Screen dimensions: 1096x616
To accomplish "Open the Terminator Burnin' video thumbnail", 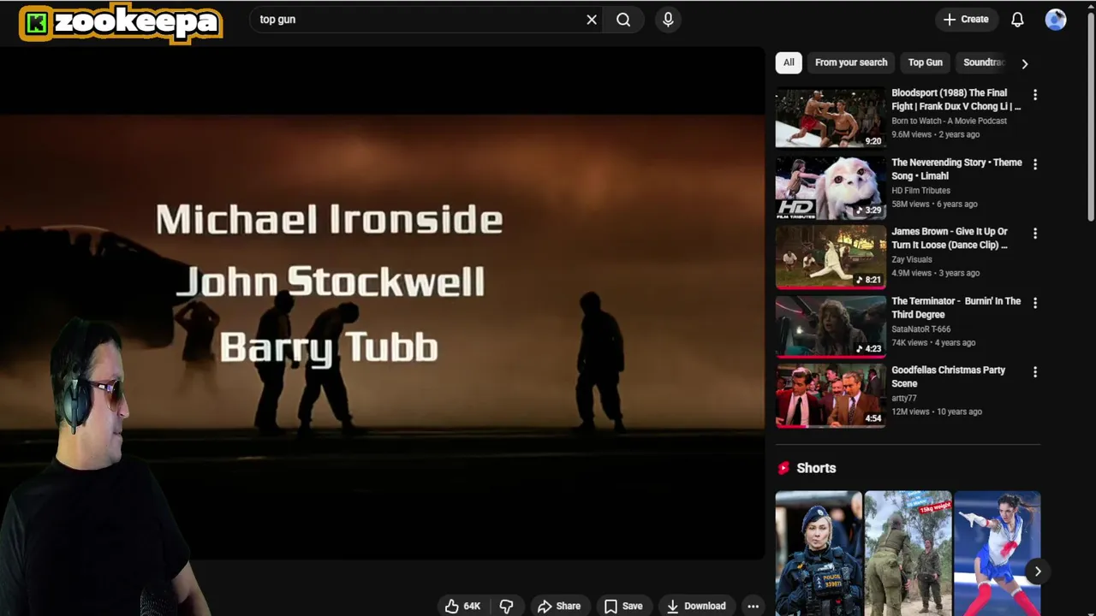I will click(x=831, y=326).
